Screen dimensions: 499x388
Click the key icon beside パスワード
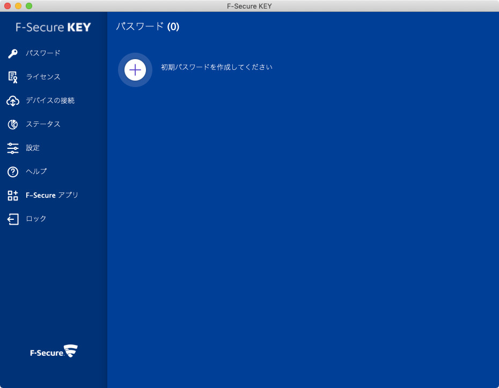pos(13,53)
